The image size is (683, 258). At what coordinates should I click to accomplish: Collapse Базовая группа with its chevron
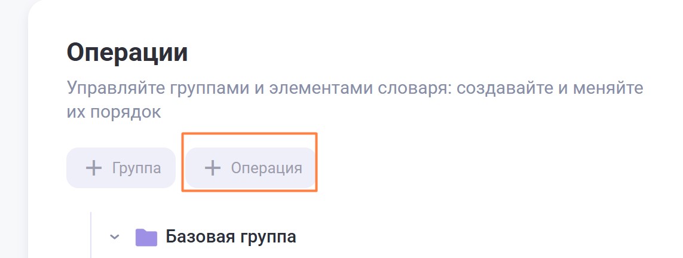point(115,237)
